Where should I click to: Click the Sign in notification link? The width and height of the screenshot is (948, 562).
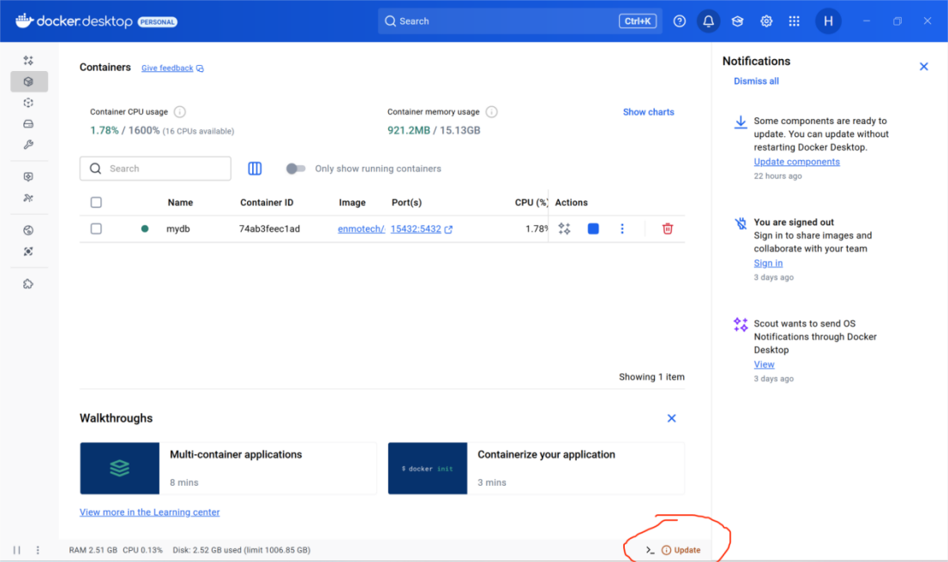coord(768,263)
